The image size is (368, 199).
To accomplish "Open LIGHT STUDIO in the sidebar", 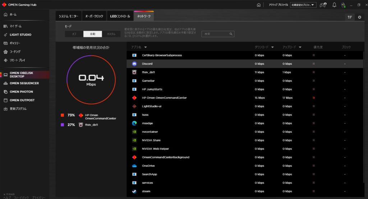I will point(20,35).
